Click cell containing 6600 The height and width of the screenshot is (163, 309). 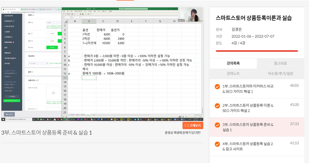click(x=103, y=39)
